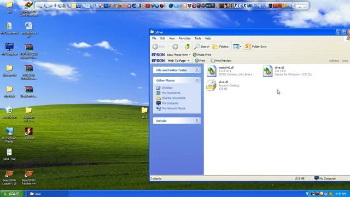Expand the File and Folder Tasks panel
The height and width of the screenshot is (197, 350).
[x=197, y=70]
